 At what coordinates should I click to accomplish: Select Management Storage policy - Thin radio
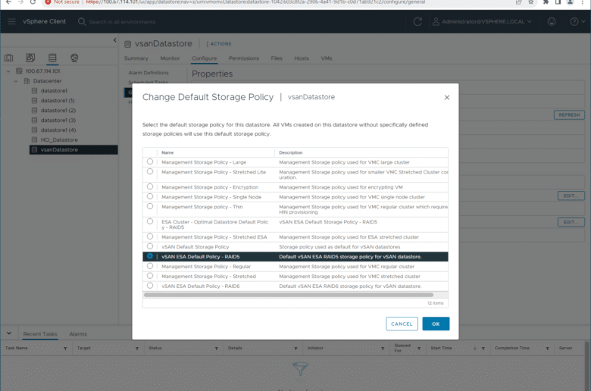point(150,206)
